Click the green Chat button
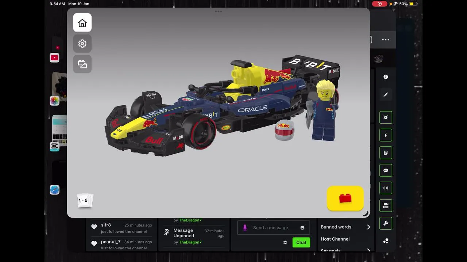The width and height of the screenshot is (467, 262). [301, 242]
